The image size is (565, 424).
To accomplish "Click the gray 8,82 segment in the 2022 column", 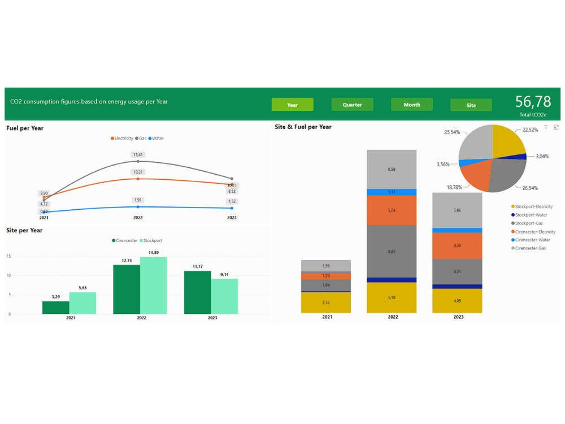I will [x=391, y=250].
